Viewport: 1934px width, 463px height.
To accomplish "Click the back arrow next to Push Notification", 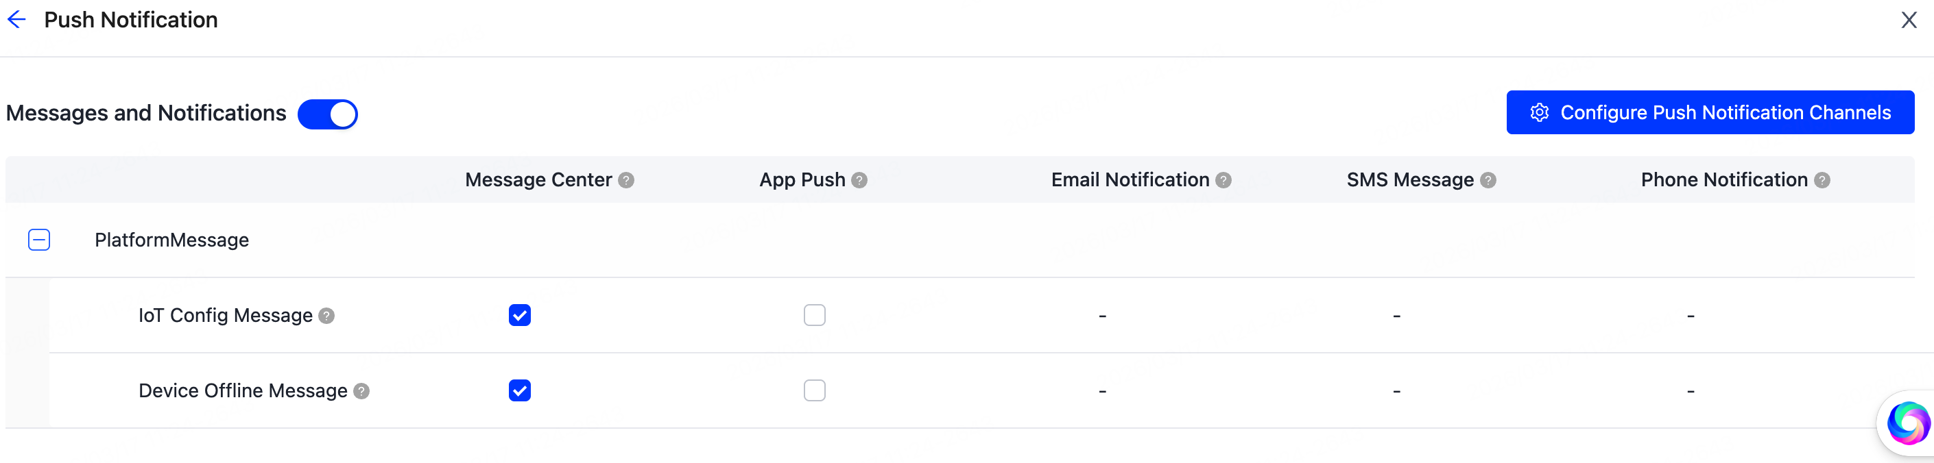I will click(x=16, y=21).
